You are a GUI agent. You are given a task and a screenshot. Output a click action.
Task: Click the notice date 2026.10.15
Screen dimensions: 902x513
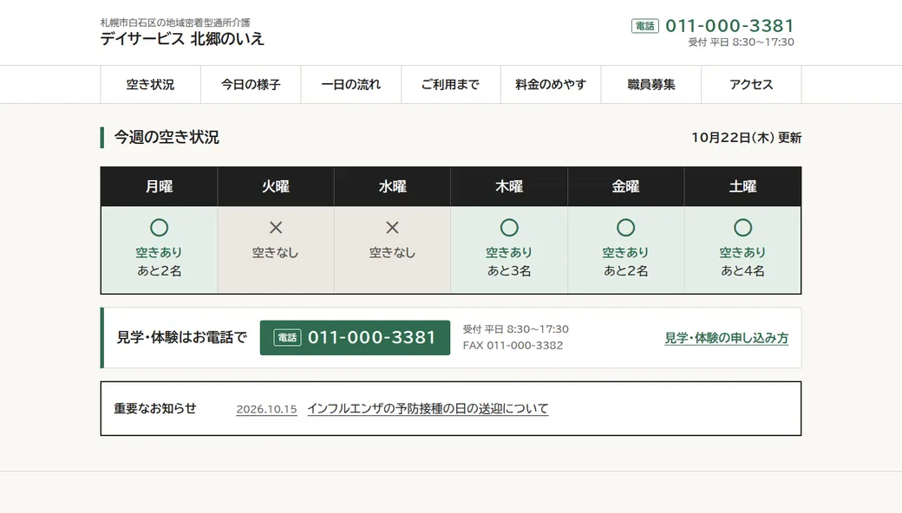click(x=266, y=409)
